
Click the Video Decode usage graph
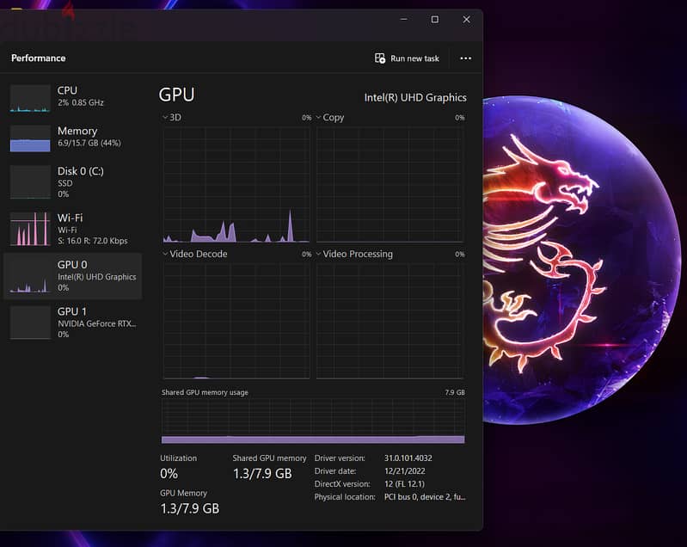236,322
